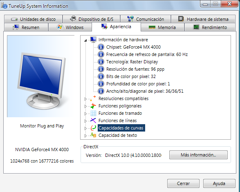
Task: Collapse the Información de hardware node
Action: pyautogui.click(x=85, y=40)
